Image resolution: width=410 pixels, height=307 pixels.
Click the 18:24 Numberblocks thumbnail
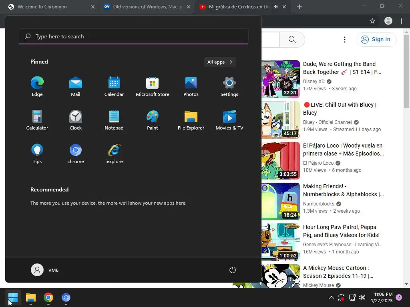click(281, 201)
